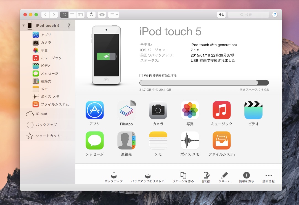
Task: Click the refresh toolbar button
Action: 92,14
